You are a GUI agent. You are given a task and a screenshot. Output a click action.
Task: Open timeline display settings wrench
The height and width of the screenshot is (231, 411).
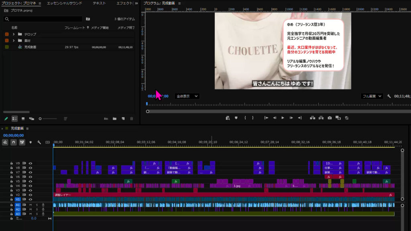click(x=39, y=142)
